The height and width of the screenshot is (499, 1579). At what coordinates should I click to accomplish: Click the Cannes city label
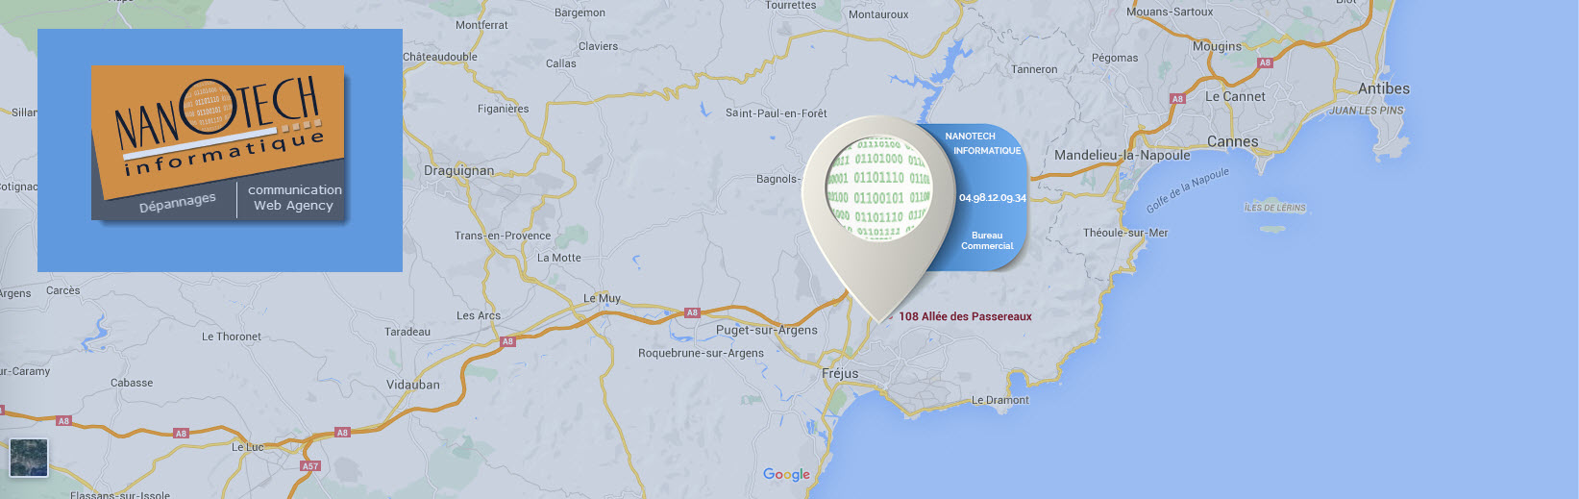[1232, 141]
